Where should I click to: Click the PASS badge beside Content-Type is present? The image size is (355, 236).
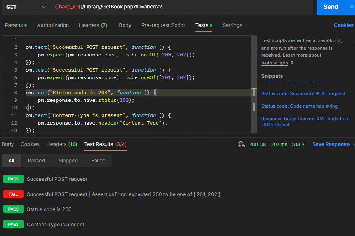13,225
